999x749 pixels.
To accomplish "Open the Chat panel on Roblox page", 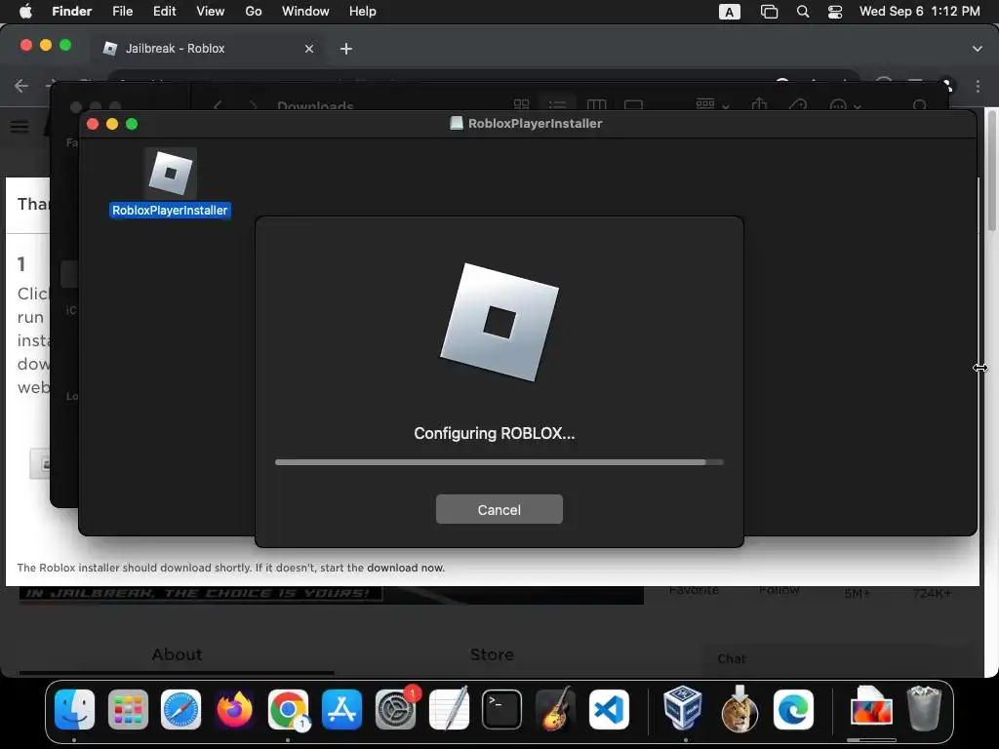I will 732,659.
